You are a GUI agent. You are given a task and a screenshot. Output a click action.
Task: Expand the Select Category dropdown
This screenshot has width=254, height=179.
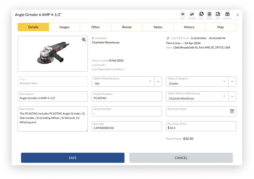pyautogui.click(x=232, y=82)
